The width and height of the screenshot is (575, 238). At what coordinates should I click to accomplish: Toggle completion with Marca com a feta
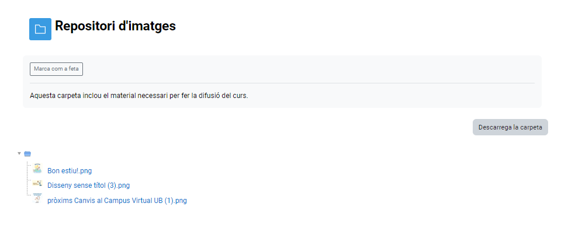pyautogui.click(x=56, y=69)
